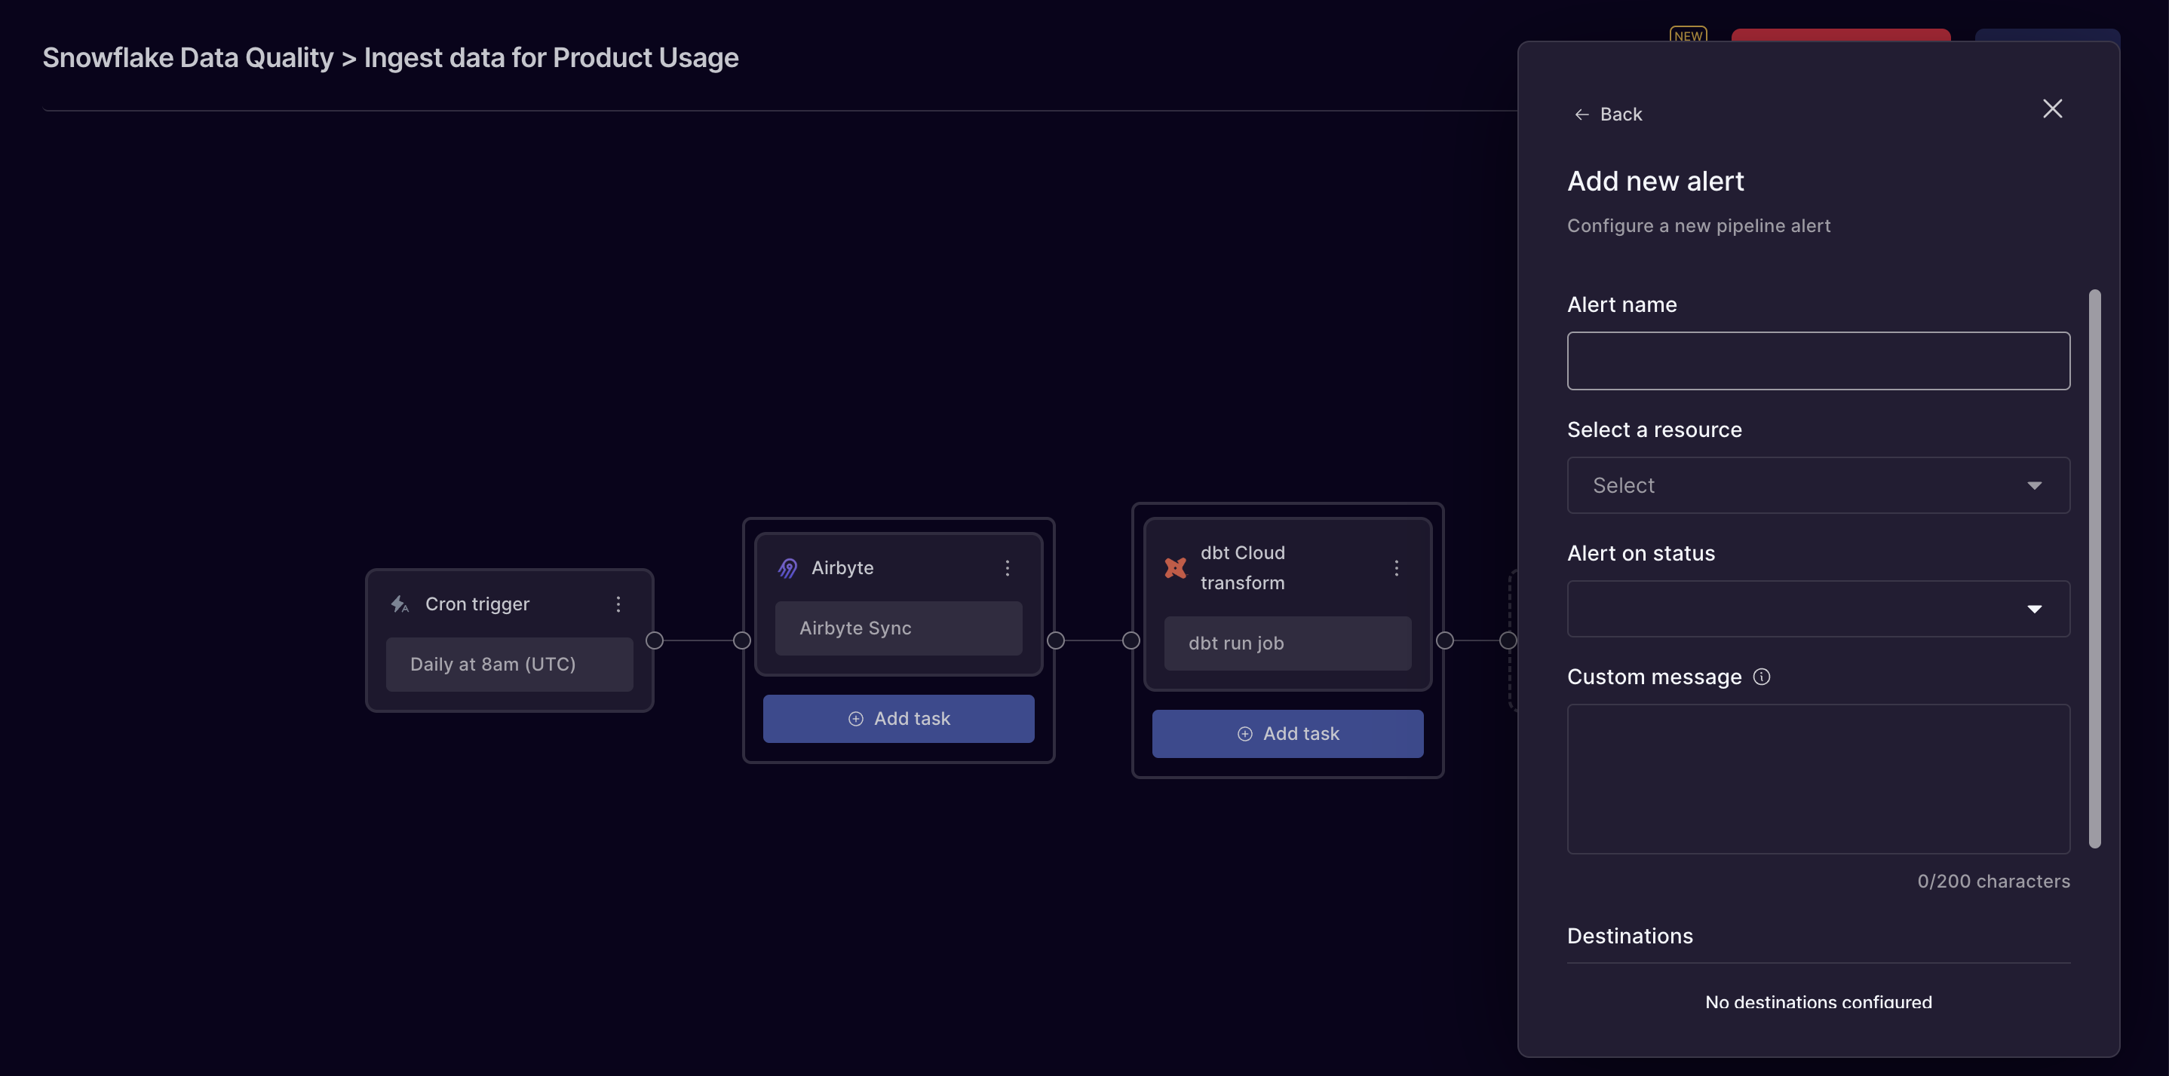Image resolution: width=2169 pixels, height=1076 pixels.
Task: Click the dbt Cloud transform icon
Action: click(x=1176, y=567)
